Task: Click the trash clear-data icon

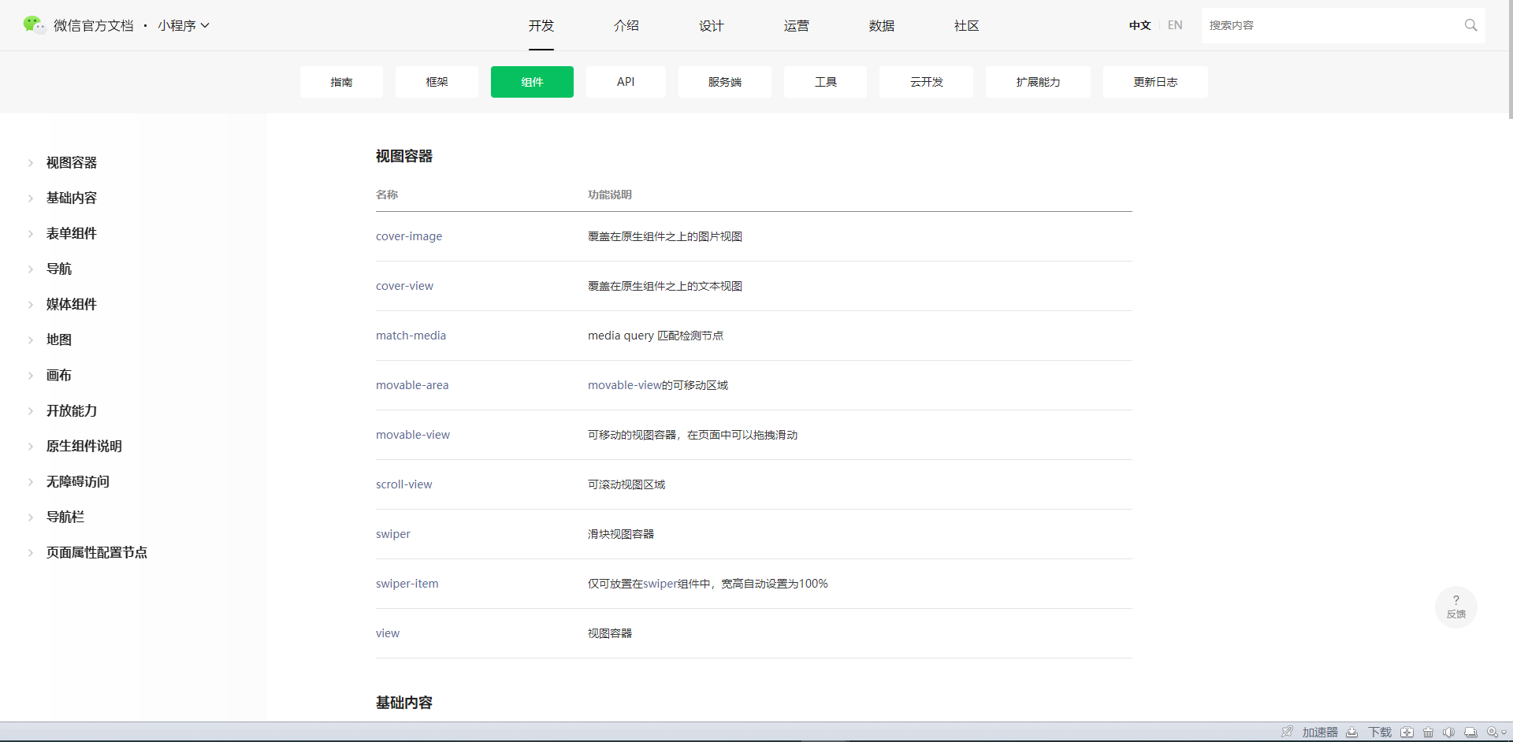Action: pos(1428,732)
